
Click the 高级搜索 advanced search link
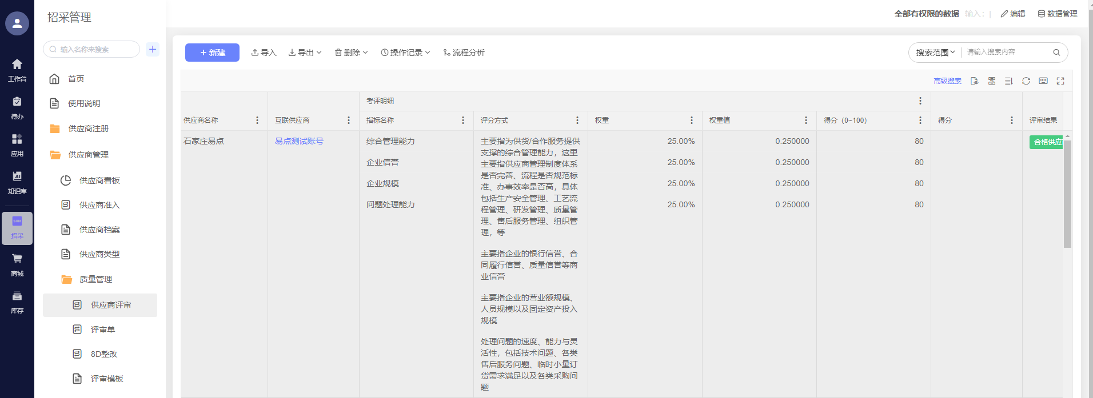947,81
